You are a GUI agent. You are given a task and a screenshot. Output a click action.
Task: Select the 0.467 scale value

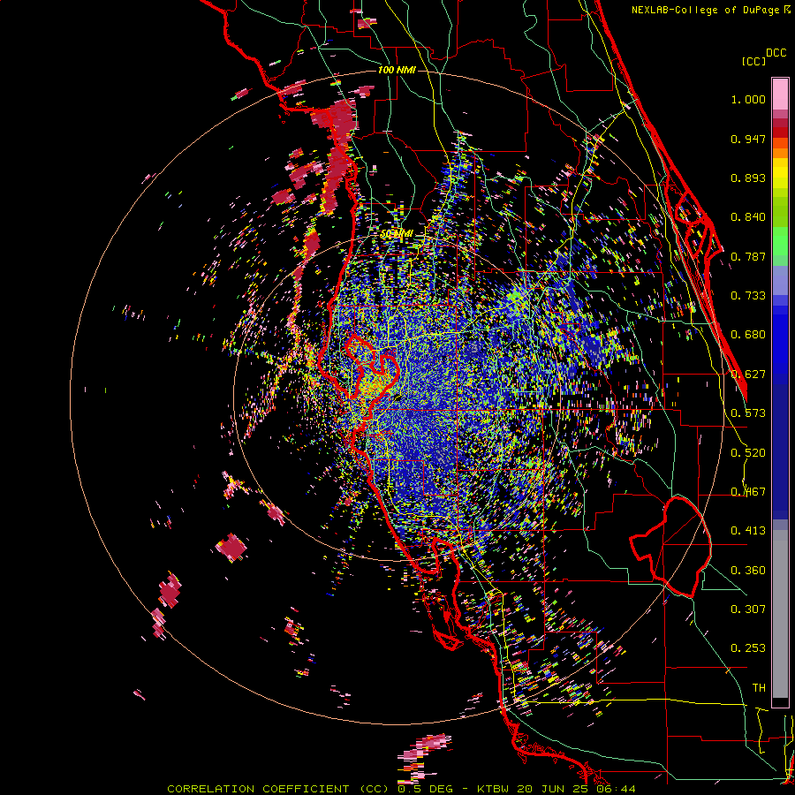pyautogui.click(x=748, y=492)
